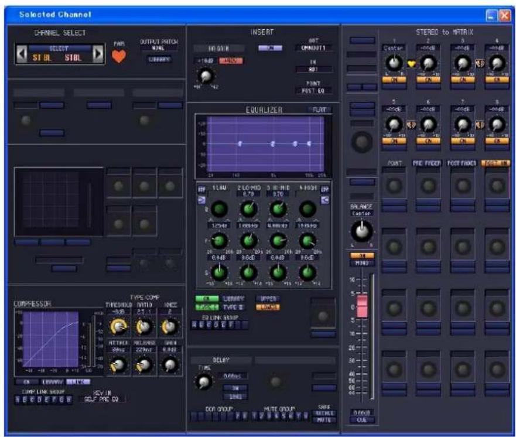This screenshot has width=516, height=437.
Task: Click the delay time value field
Action: pos(233,376)
